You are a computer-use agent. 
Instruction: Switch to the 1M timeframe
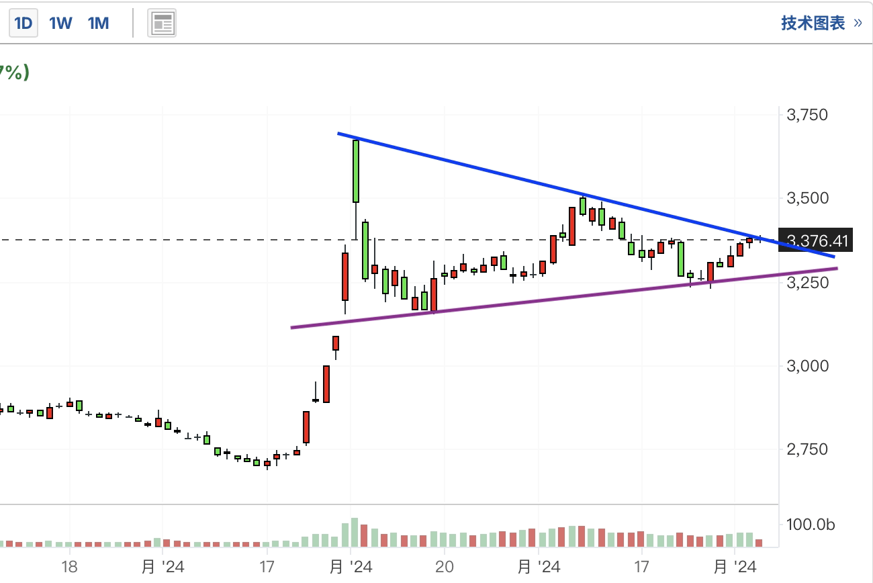pyautogui.click(x=98, y=24)
